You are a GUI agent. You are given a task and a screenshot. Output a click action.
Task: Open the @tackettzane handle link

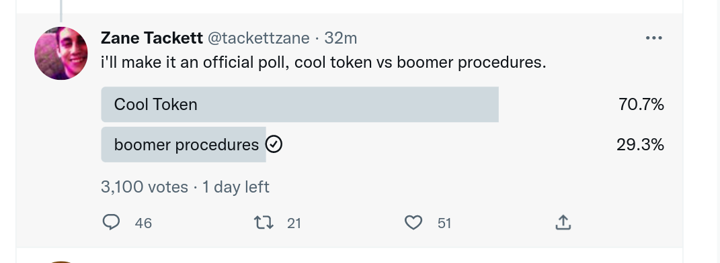(x=259, y=38)
